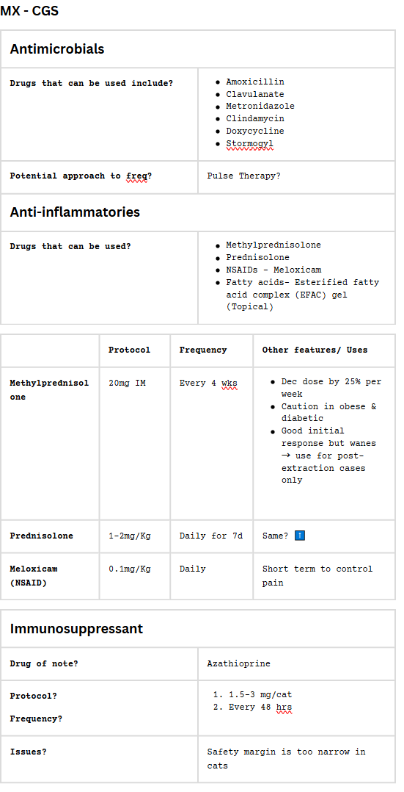Click the Protocol column header
The image size is (404, 792).
point(129,350)
